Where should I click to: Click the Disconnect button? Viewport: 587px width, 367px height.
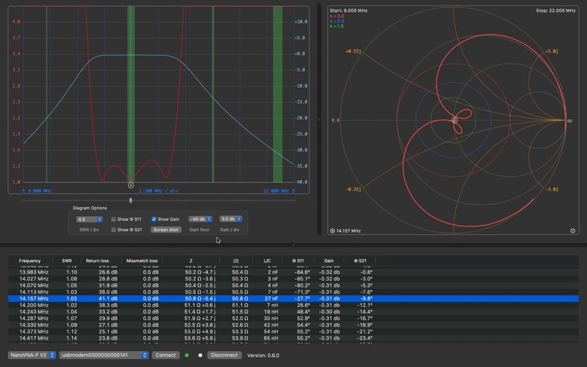tap(224, 355)
